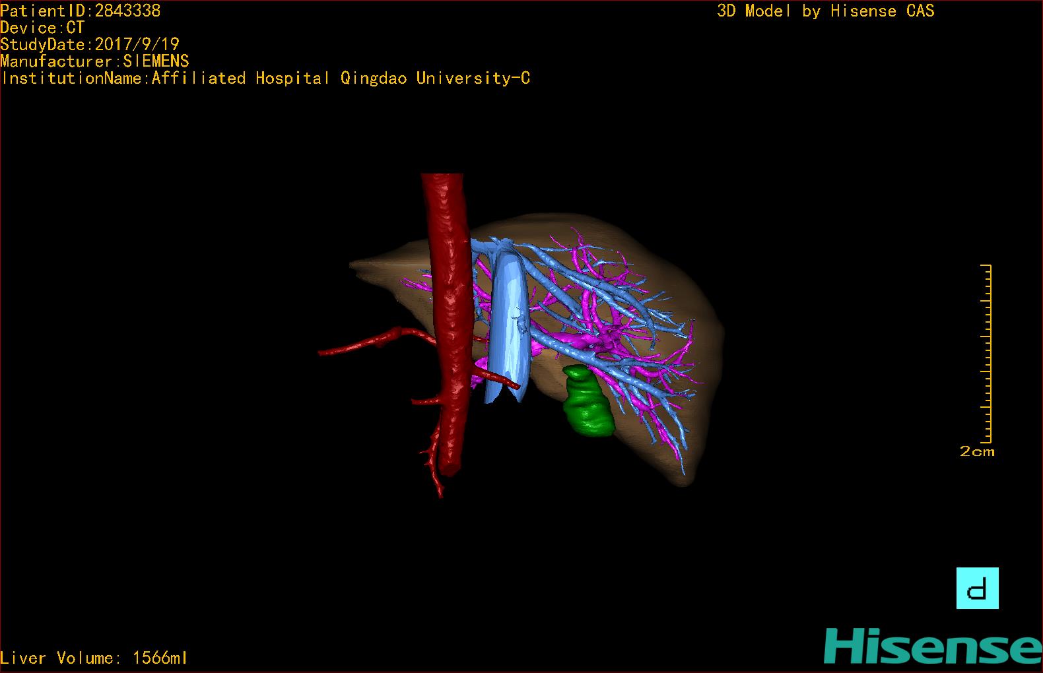Screen dimensions: 1043x673
Task: Click the '2cm' scale label
Action: point(977,452)
